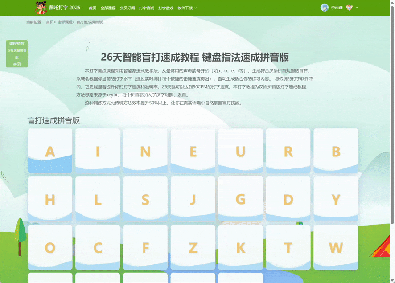Open the letter I lesson card

click(x=98, y=151)
